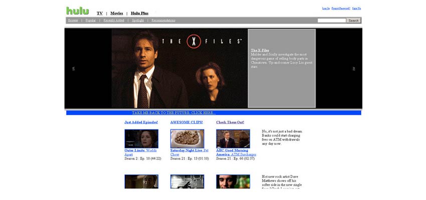The image size is (426, 200).
Task: Click the Search button
Action: click(x=353, y=20)
